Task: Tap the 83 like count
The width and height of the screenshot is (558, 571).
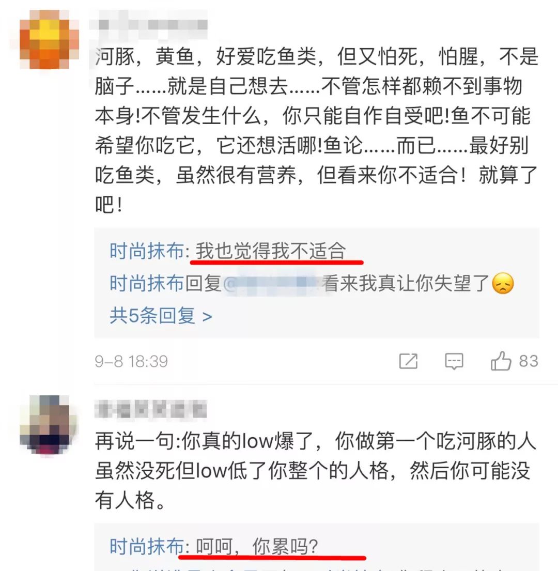Action: tap(529, 361)
